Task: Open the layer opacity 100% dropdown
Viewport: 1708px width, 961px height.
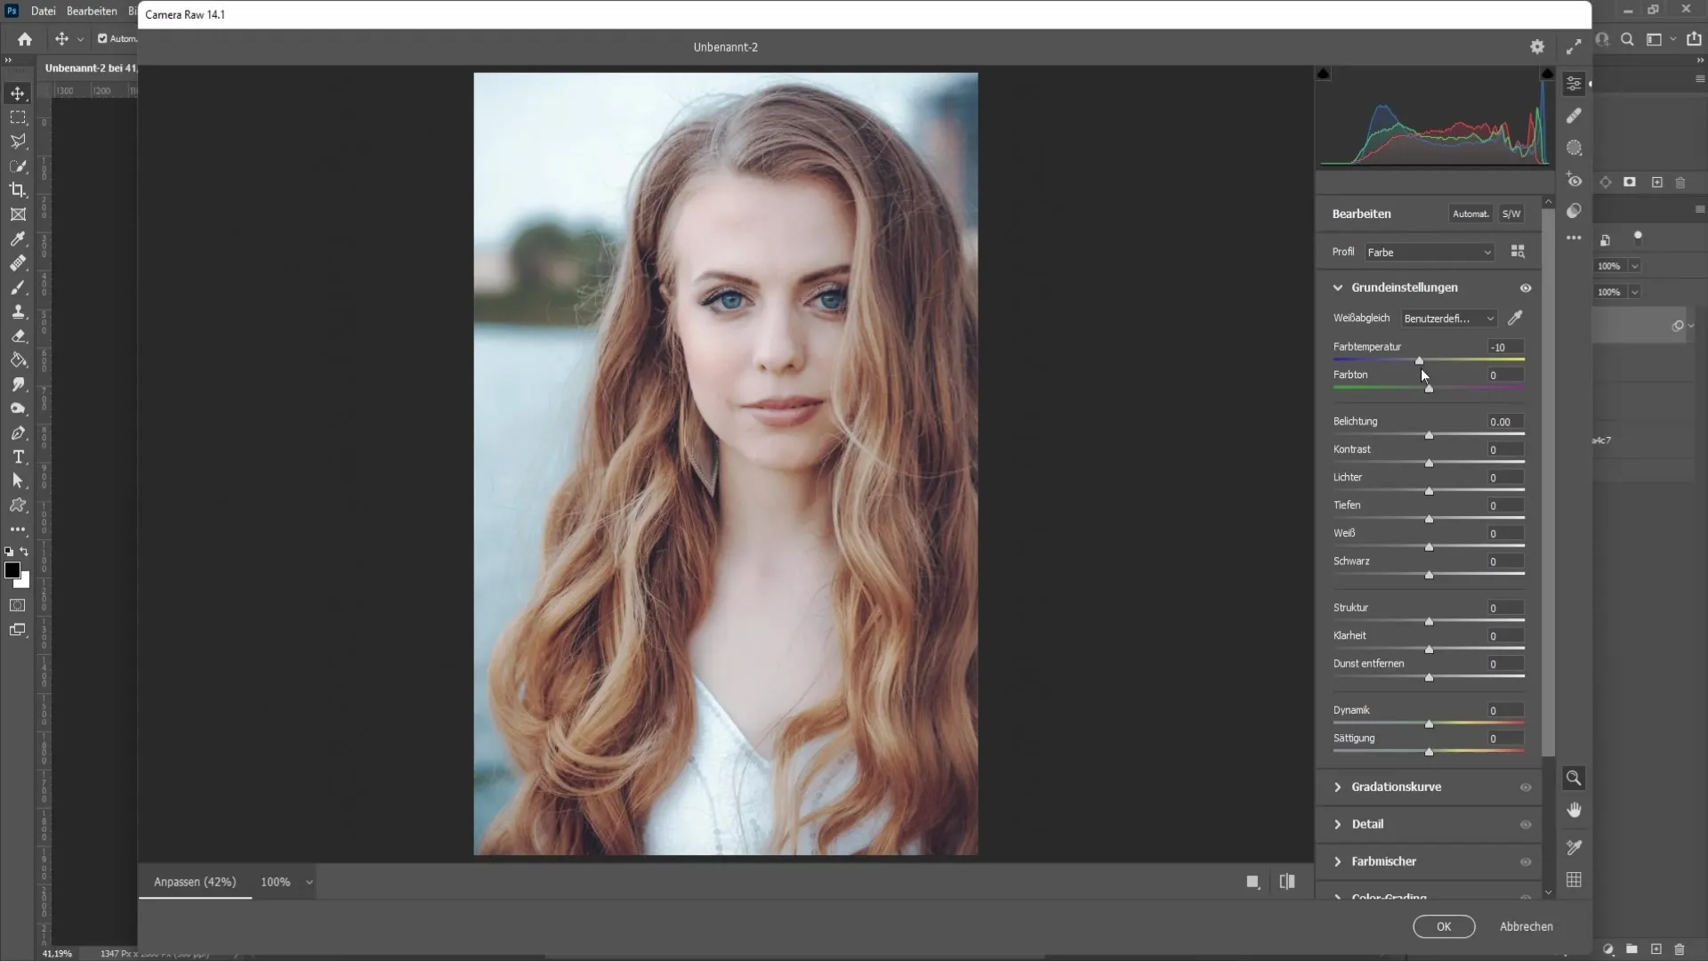Action: pos(1634,266)
